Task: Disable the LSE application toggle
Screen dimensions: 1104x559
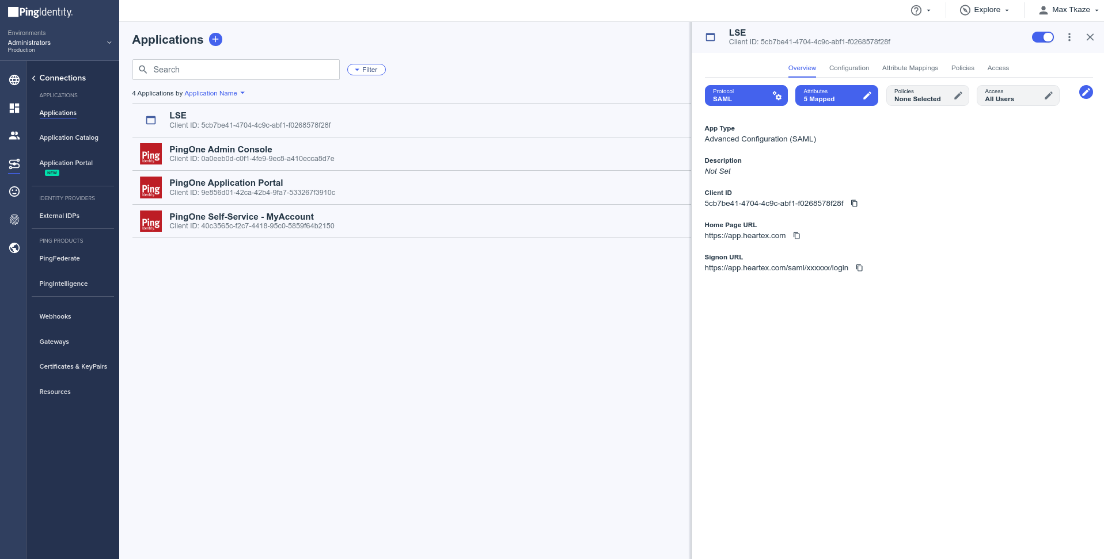Action: [1042, 37]
